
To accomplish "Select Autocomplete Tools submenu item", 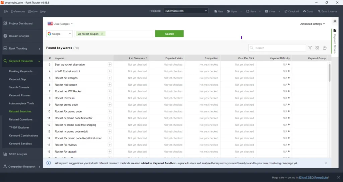I will pos(21,103).
